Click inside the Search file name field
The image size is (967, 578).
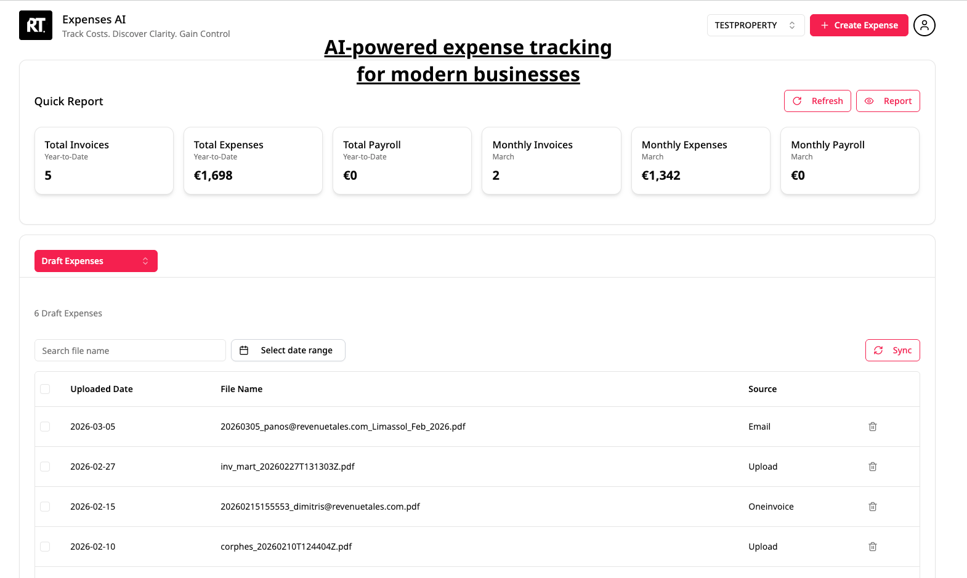click(130, 350)
